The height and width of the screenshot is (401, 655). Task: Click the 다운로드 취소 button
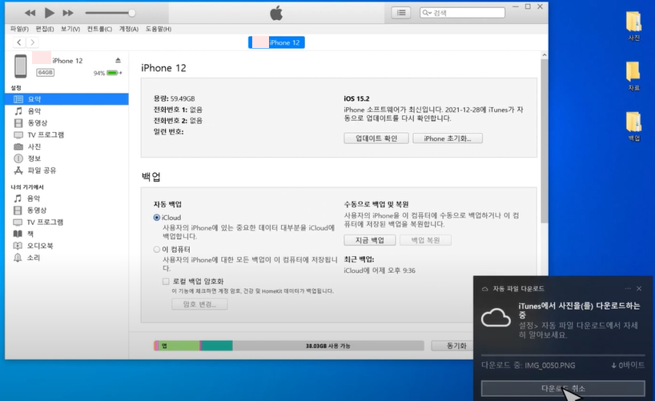pyautogui.click(x=563, y=388)
